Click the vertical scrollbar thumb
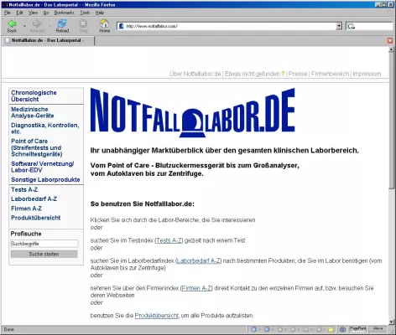The height and width of the screenshot is (335, 396). [391, 121]
